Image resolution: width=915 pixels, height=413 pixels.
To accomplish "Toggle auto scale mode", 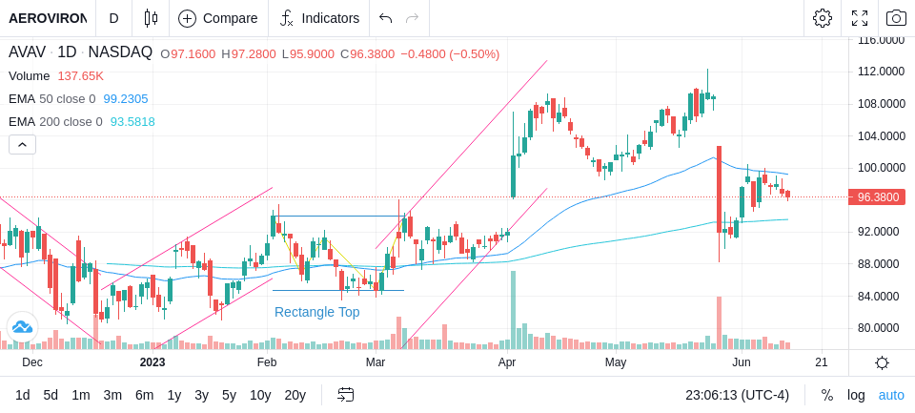I will click(891, 396).
